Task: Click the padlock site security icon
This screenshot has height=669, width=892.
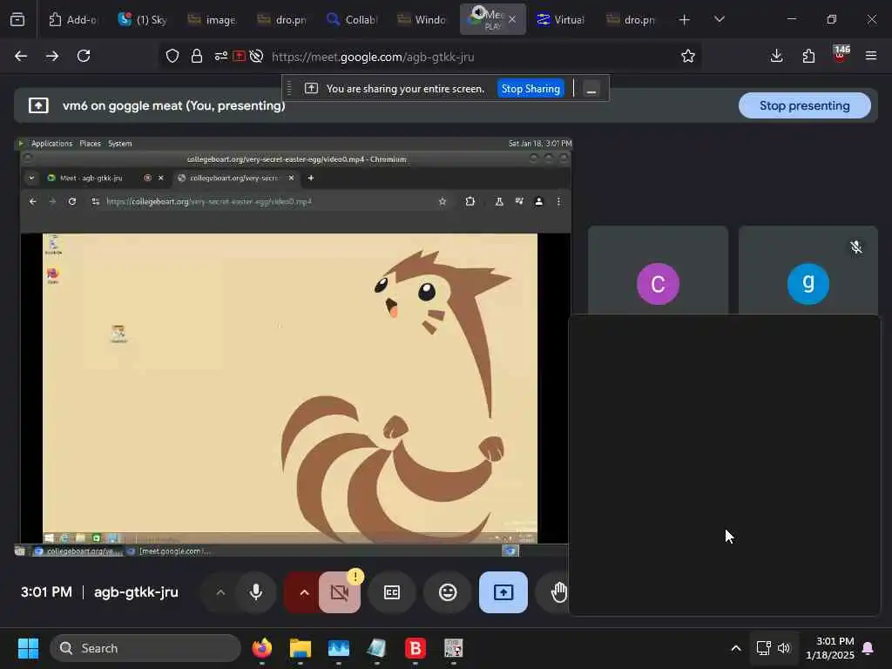Action: (x=197, y=56)
